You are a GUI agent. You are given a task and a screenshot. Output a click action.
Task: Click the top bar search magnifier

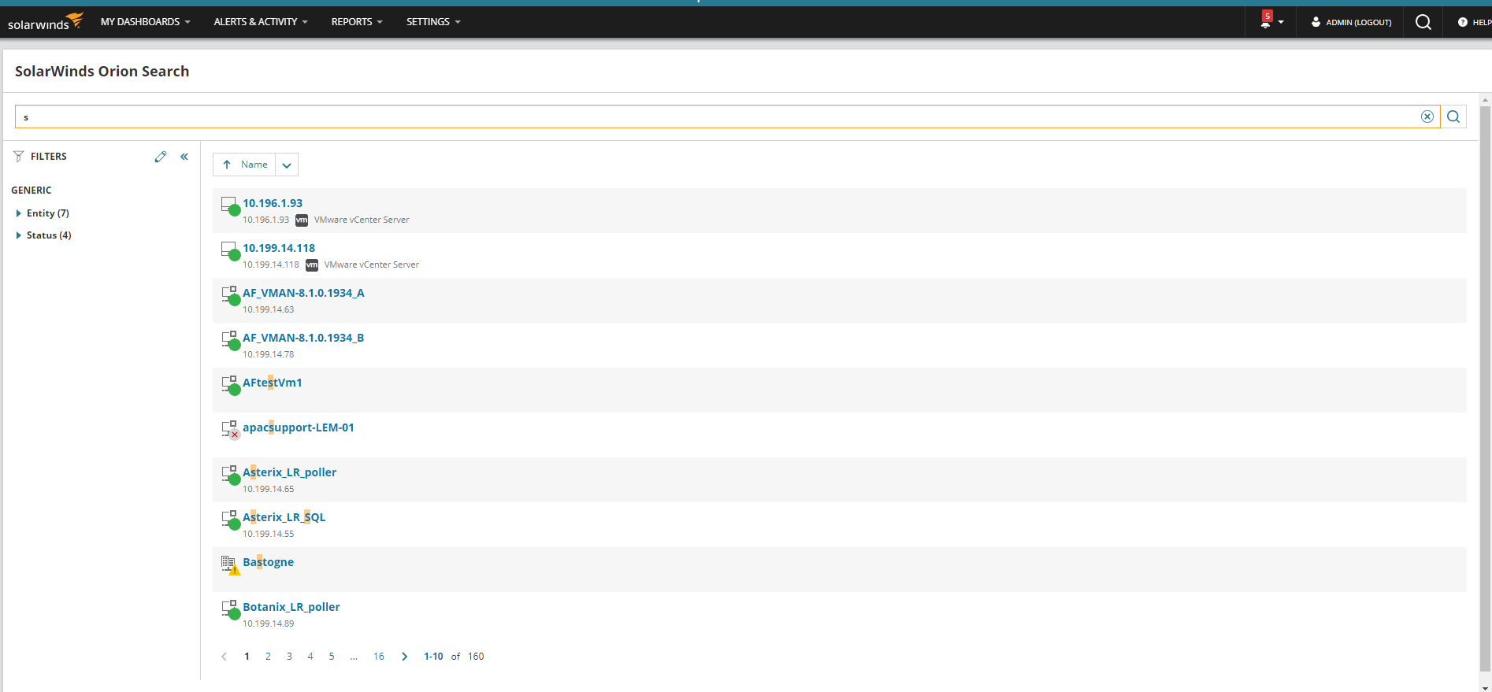click(x=1423, y=22)
